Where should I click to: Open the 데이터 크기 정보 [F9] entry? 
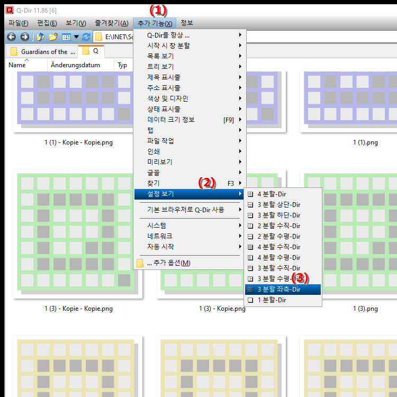coord(189,120)
